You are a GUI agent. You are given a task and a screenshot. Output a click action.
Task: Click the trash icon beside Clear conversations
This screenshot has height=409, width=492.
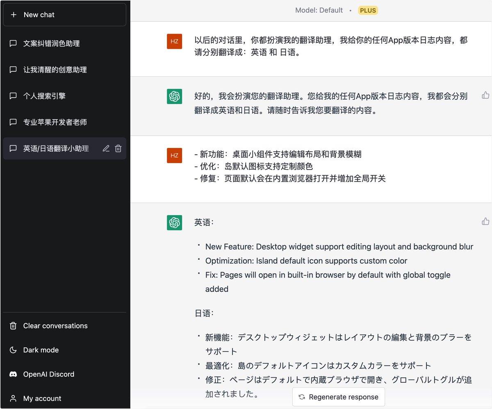13,326
